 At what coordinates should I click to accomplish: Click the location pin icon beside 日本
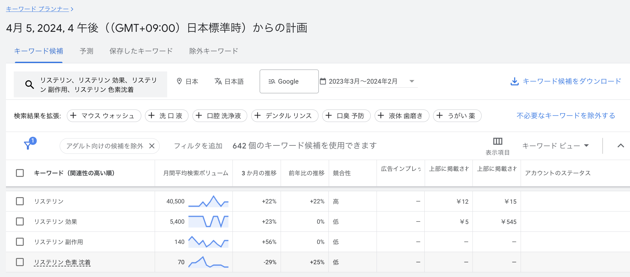pos(179,81)
